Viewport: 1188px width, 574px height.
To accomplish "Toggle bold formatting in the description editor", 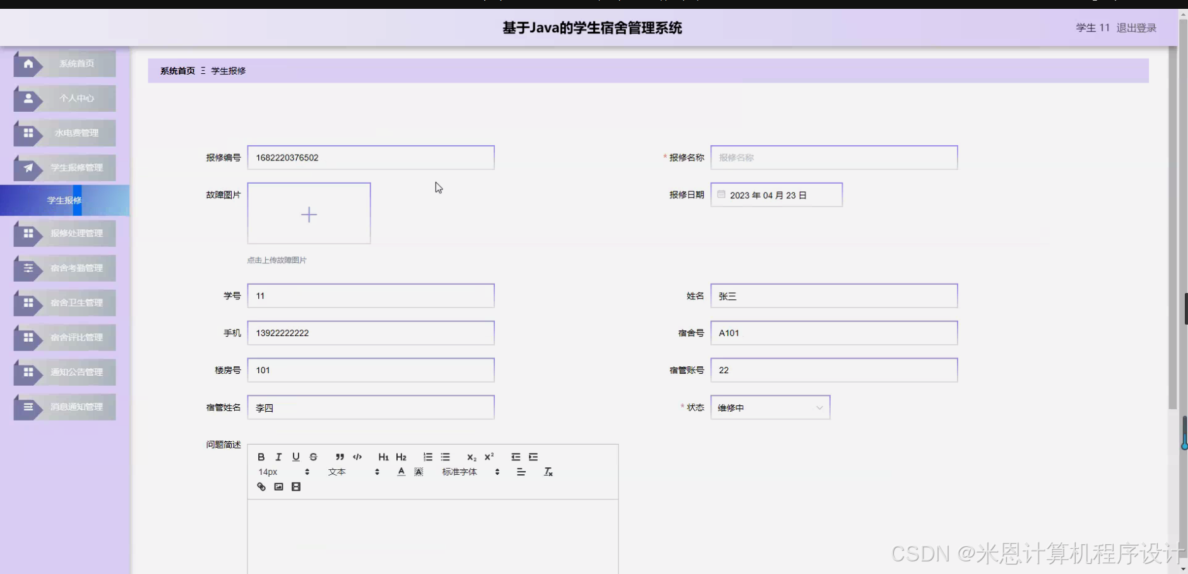I will point(261,457).
